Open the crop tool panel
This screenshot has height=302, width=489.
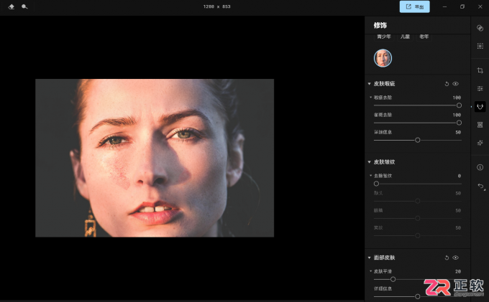click(480, 70)
